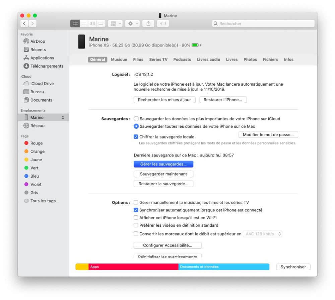Click Configurer Accessibilité button
This screenshot has height=300, width=335.
167,245
